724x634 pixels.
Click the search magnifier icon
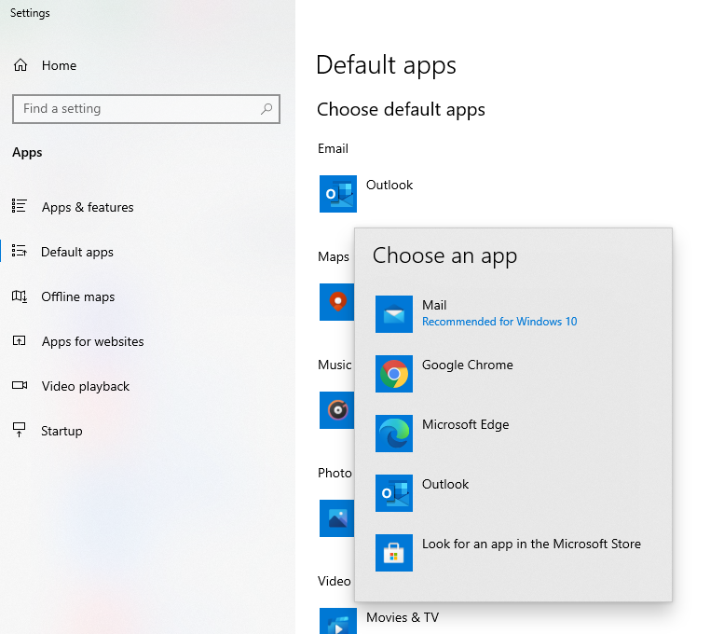tap(266, 109)
